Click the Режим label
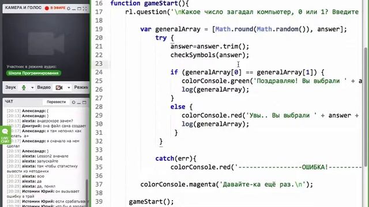This screenshot has width=369, height=207. point(81,87)
